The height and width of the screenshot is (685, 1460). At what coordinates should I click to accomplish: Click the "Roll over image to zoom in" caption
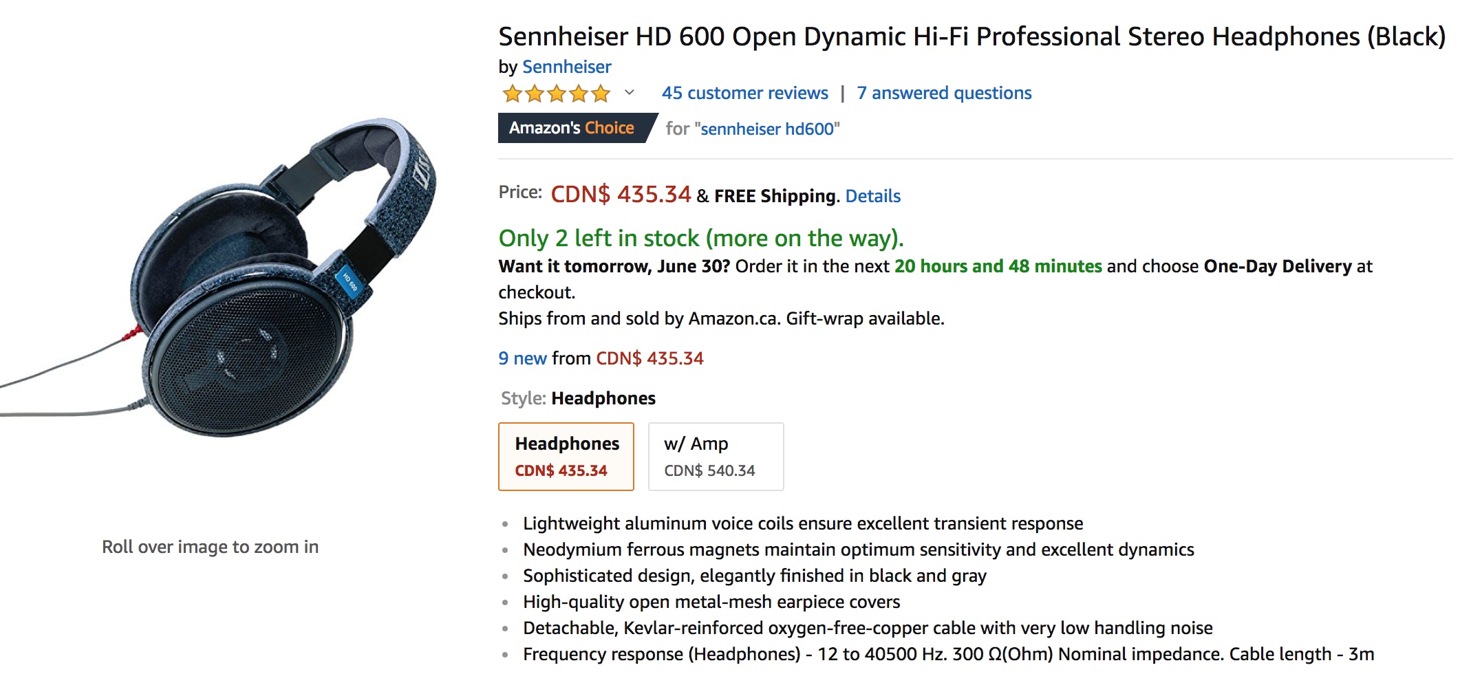[x=210, y=547]
